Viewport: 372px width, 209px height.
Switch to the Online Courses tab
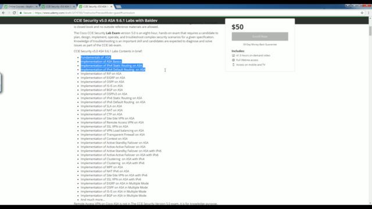click(x=20, y=6)
